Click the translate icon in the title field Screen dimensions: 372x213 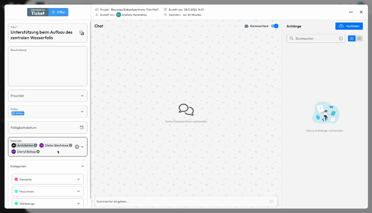click(82, 33)
